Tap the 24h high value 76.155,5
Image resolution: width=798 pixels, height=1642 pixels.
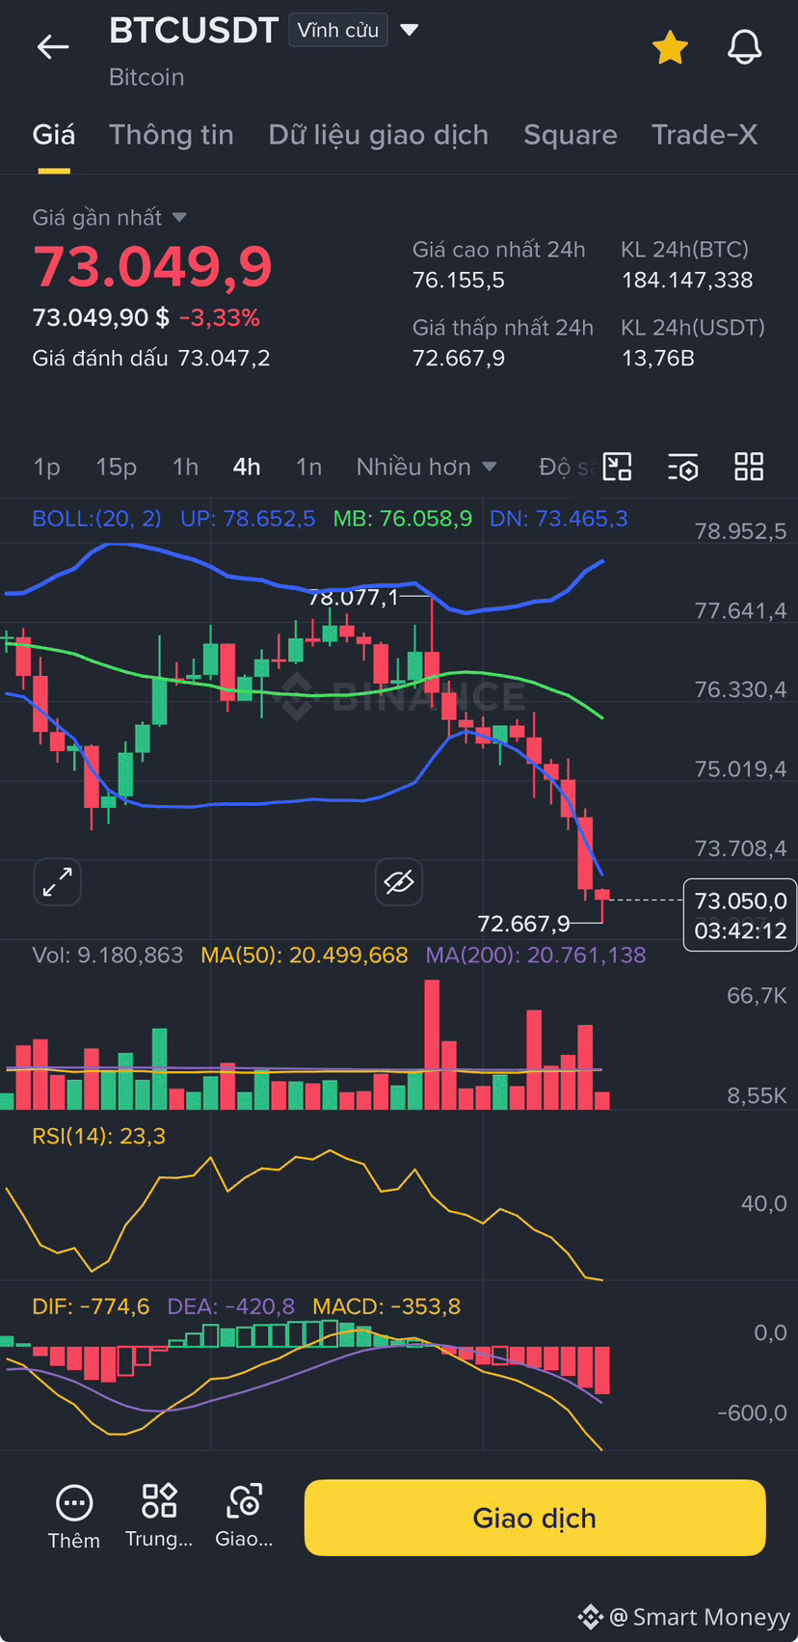pos(459,281)
